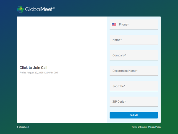
Task: Click the GlobalMeet wordmark in header
Action: click(x=39, y=9)
